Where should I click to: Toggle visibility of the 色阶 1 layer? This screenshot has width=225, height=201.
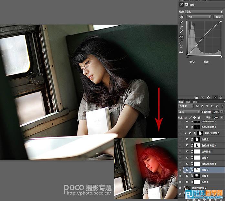180,182
